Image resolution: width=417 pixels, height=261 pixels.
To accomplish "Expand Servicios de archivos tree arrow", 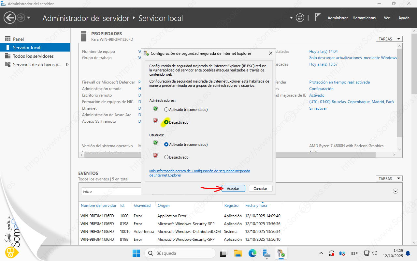I will (67, 65).
